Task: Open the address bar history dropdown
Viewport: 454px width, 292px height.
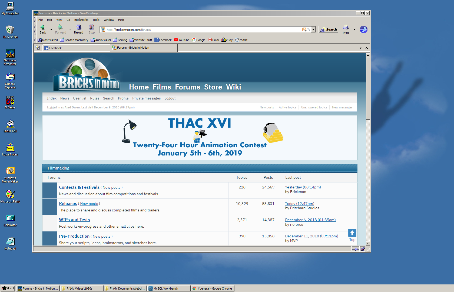Action: pyautogui.click(x=313, y=29)
